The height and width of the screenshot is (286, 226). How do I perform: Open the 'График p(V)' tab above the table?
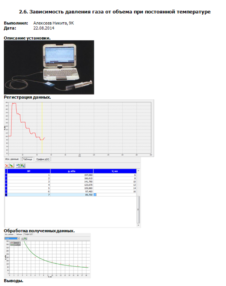click(42, 159)
